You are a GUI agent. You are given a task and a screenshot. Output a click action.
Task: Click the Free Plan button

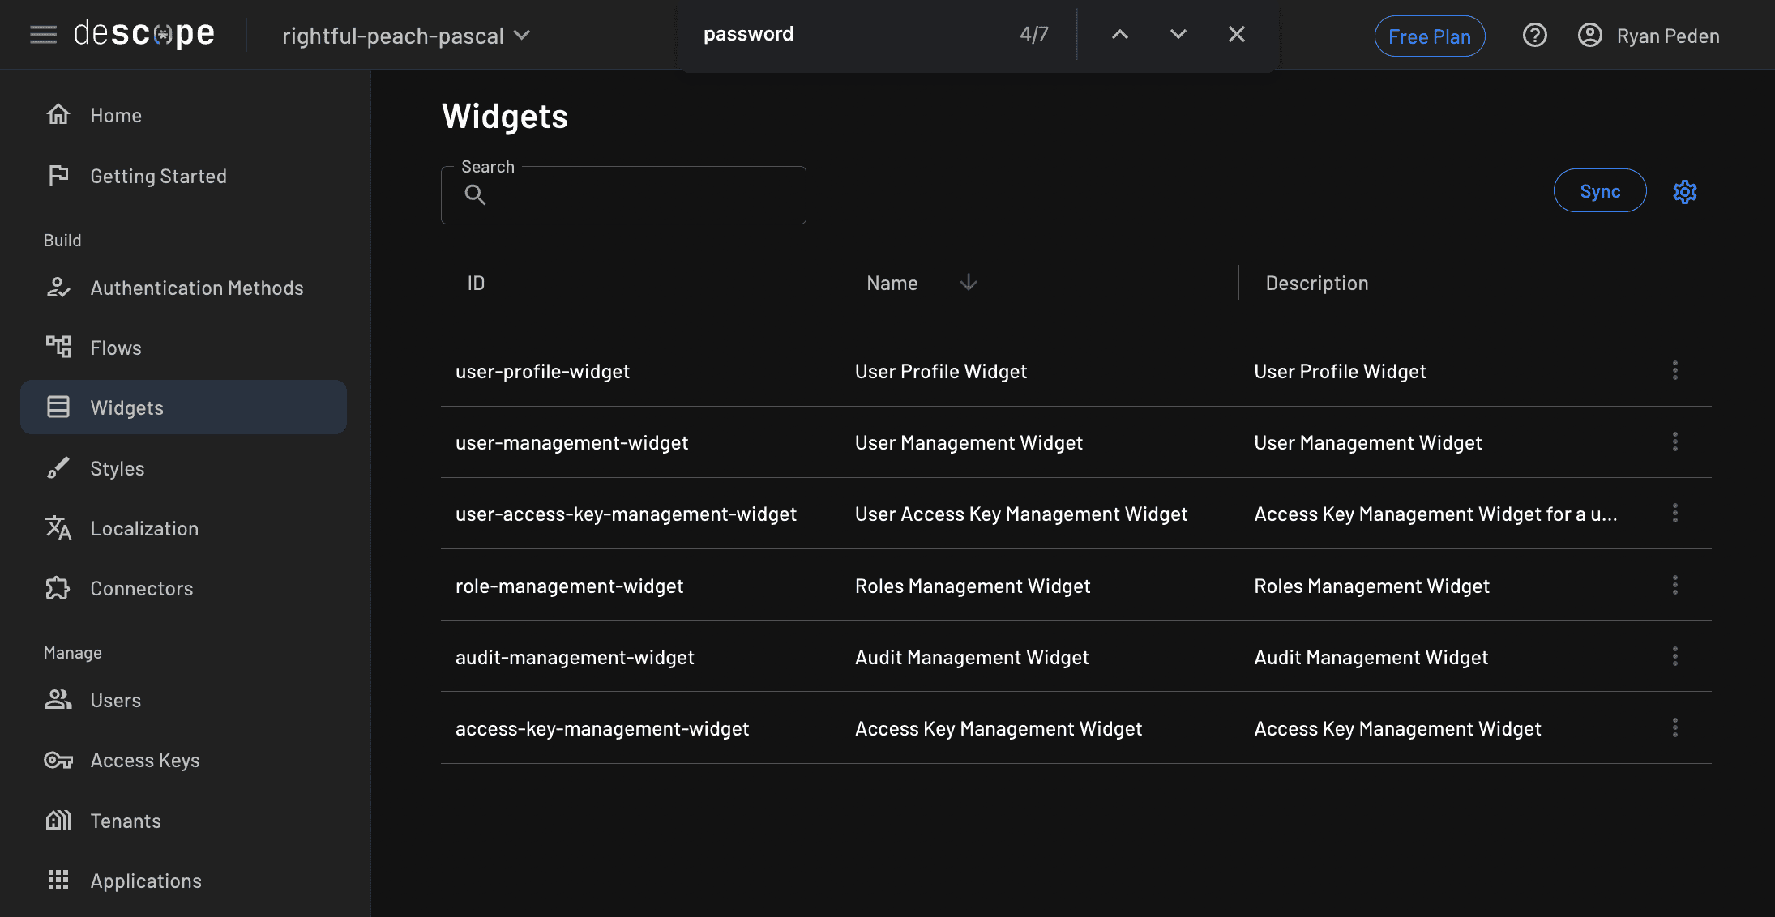coord(1429,36)
